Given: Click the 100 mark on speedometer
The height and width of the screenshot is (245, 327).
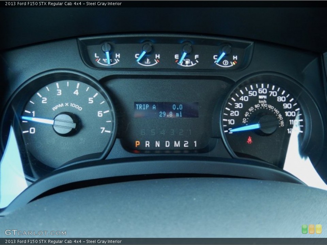Looking at the screenshot, I should [290, 114].
